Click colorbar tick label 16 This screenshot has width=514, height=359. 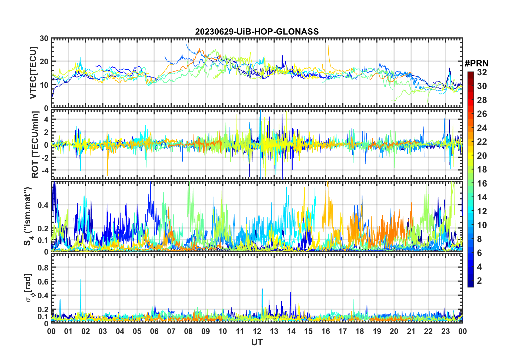coord(482,184)
